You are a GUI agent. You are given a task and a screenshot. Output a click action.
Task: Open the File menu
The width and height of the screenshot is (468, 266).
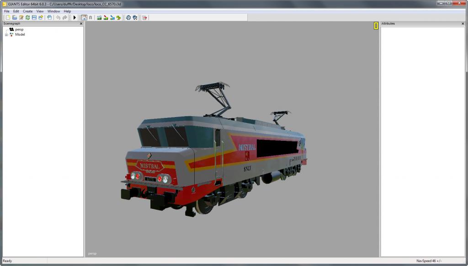(7, 11)
